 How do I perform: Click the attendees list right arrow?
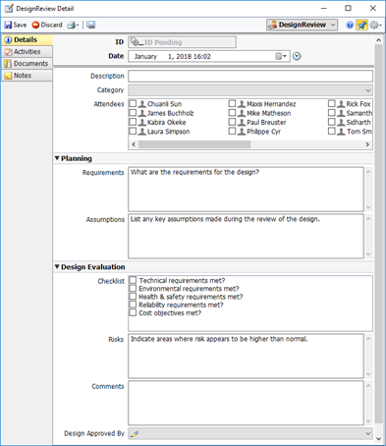click(367, 144)
